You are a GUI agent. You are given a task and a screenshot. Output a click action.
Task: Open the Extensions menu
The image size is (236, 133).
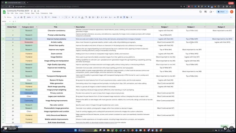click(x=44, y=13)
